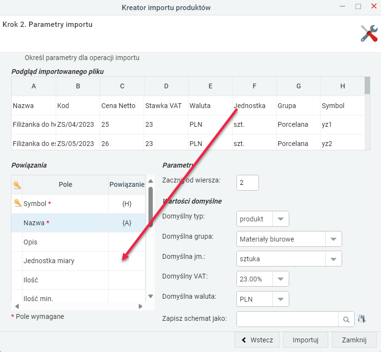Screen dimensions: 381x352
Task: Open the Domyślny typ dropdown showing produkt
Action: tap(281, 219)
